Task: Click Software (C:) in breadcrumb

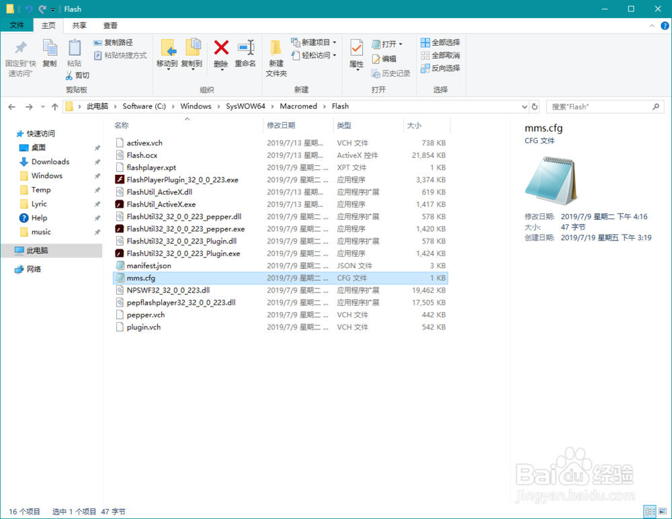Action: (x=144, y=106)
